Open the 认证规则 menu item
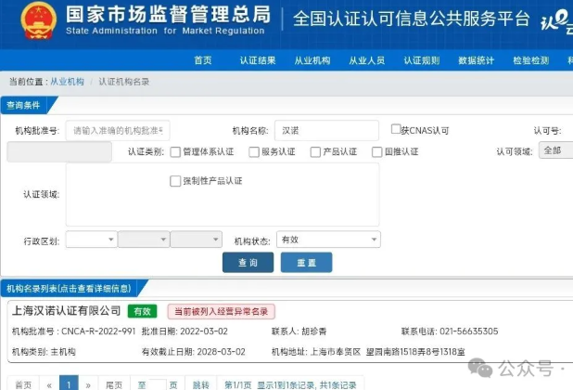573x390 pixels. pos(422,60)
